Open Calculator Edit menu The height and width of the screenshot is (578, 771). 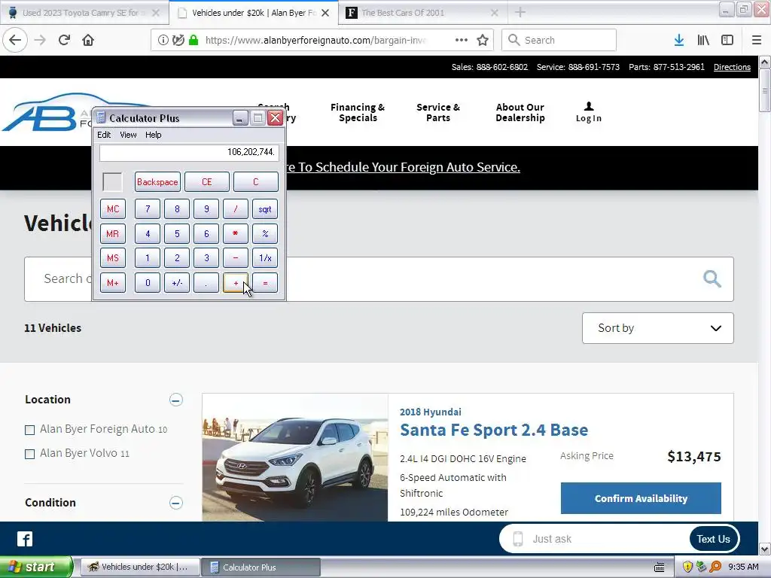[104, 135]
